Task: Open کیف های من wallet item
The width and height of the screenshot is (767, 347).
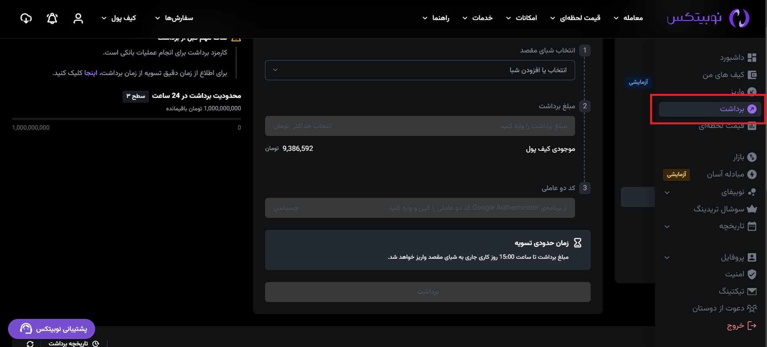Action: coord(729,75)
